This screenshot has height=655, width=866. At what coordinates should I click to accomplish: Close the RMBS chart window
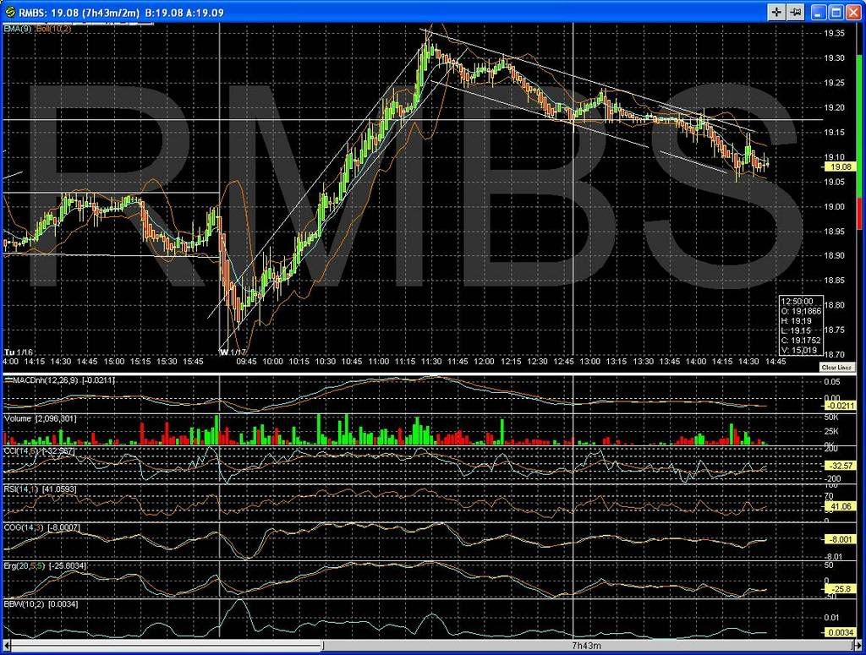(x=853, y=12)
